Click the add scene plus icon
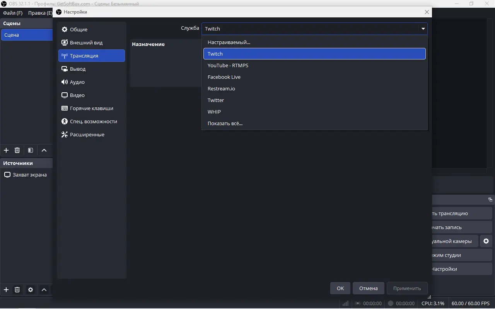The height and width of the screenshot is (309, 495). click(x=6, y=150)
